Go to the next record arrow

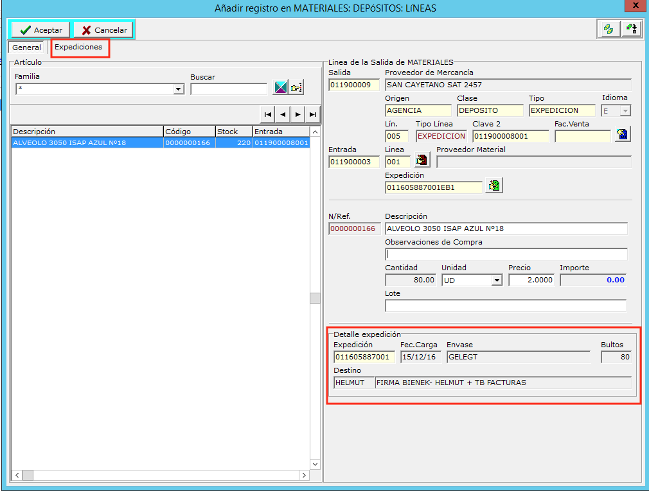(298, 114)
